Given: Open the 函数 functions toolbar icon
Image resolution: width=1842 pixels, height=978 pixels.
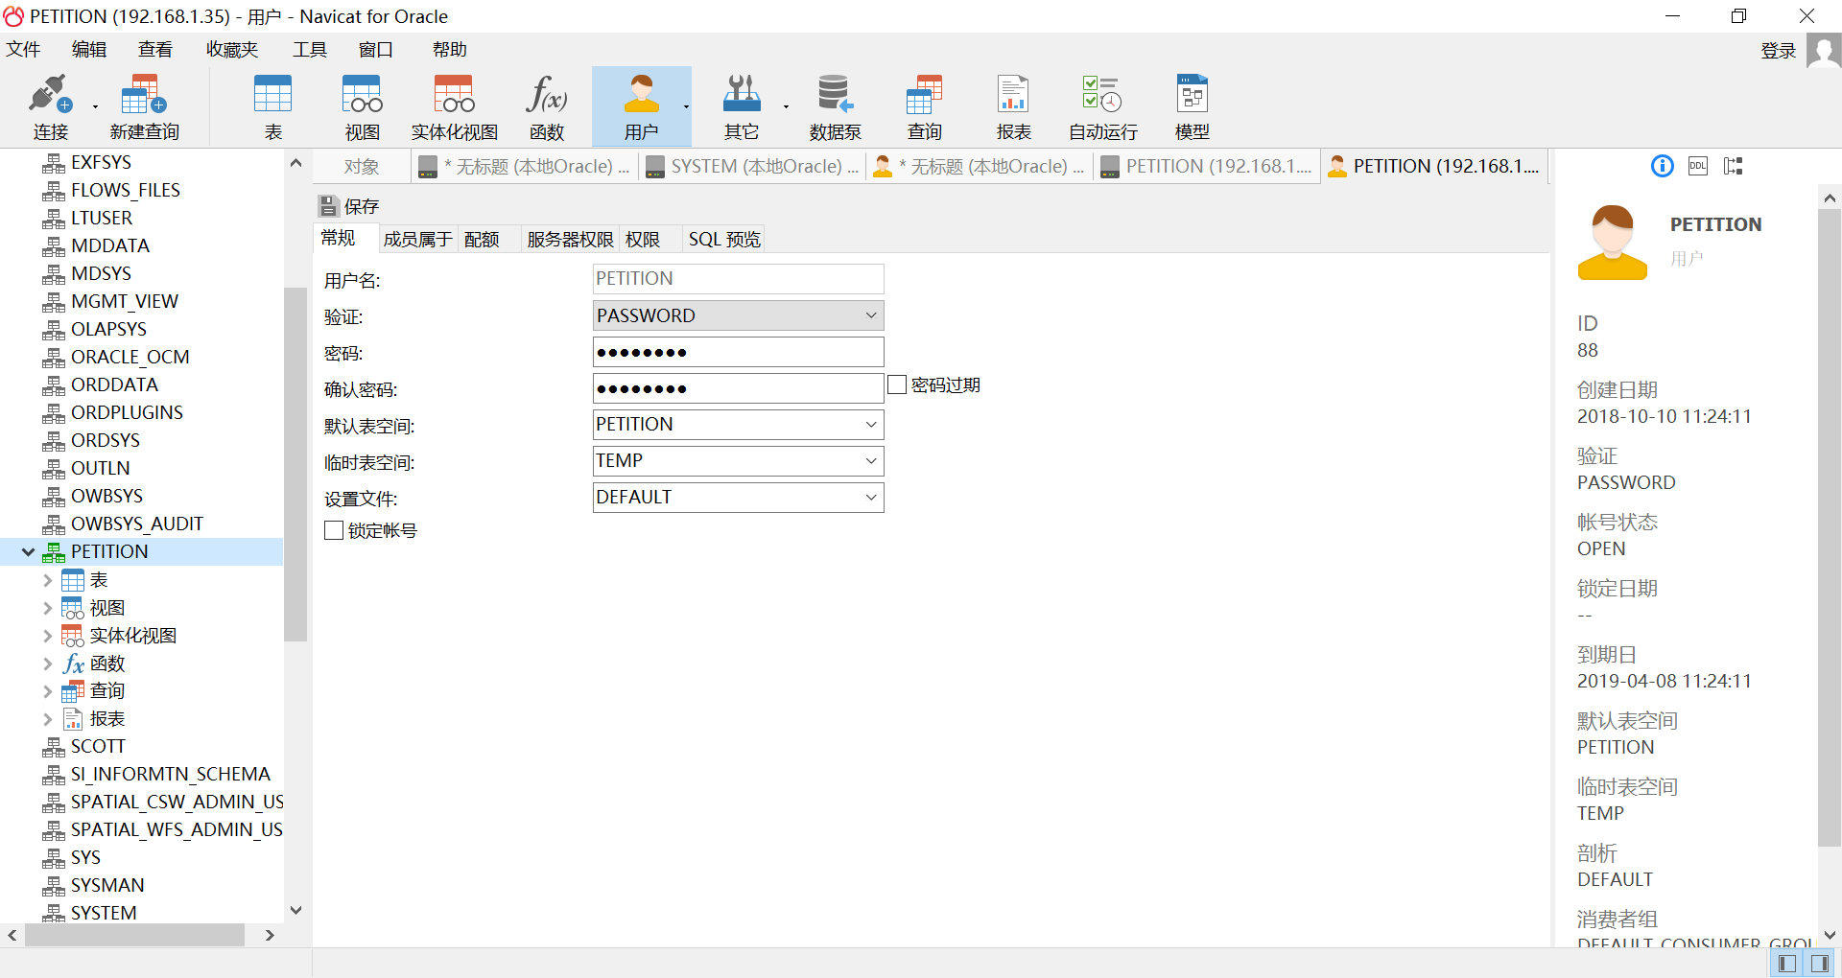Looking at the screenshot, I should pos(546,96).
